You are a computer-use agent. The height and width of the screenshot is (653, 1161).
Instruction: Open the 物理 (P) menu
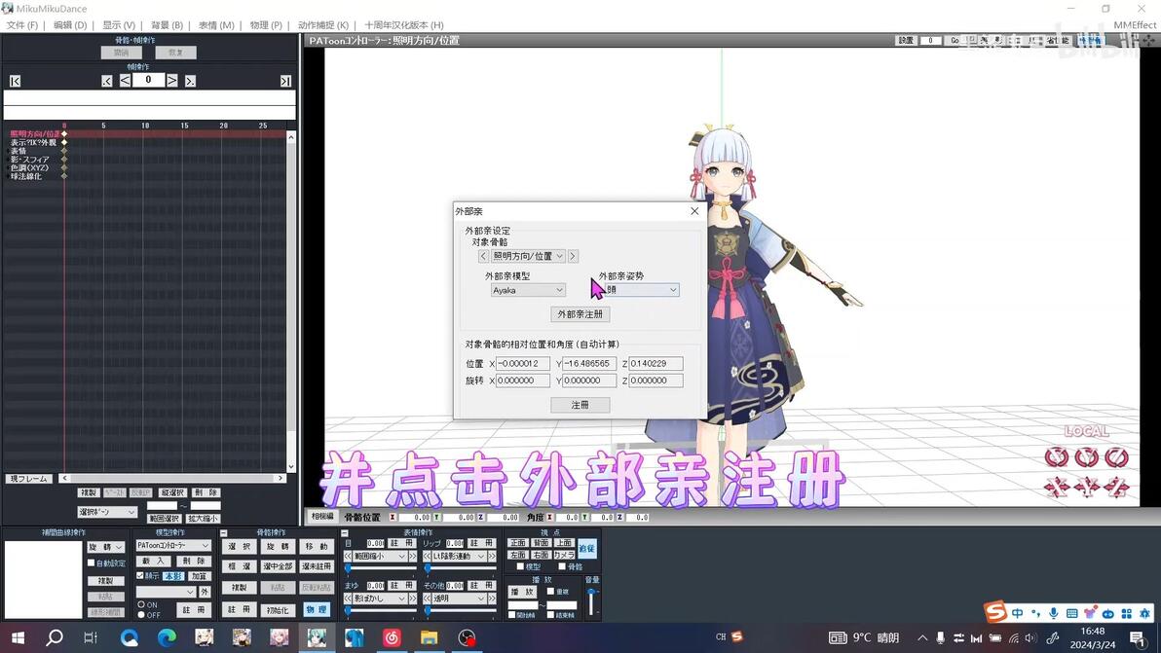[266, 25]
